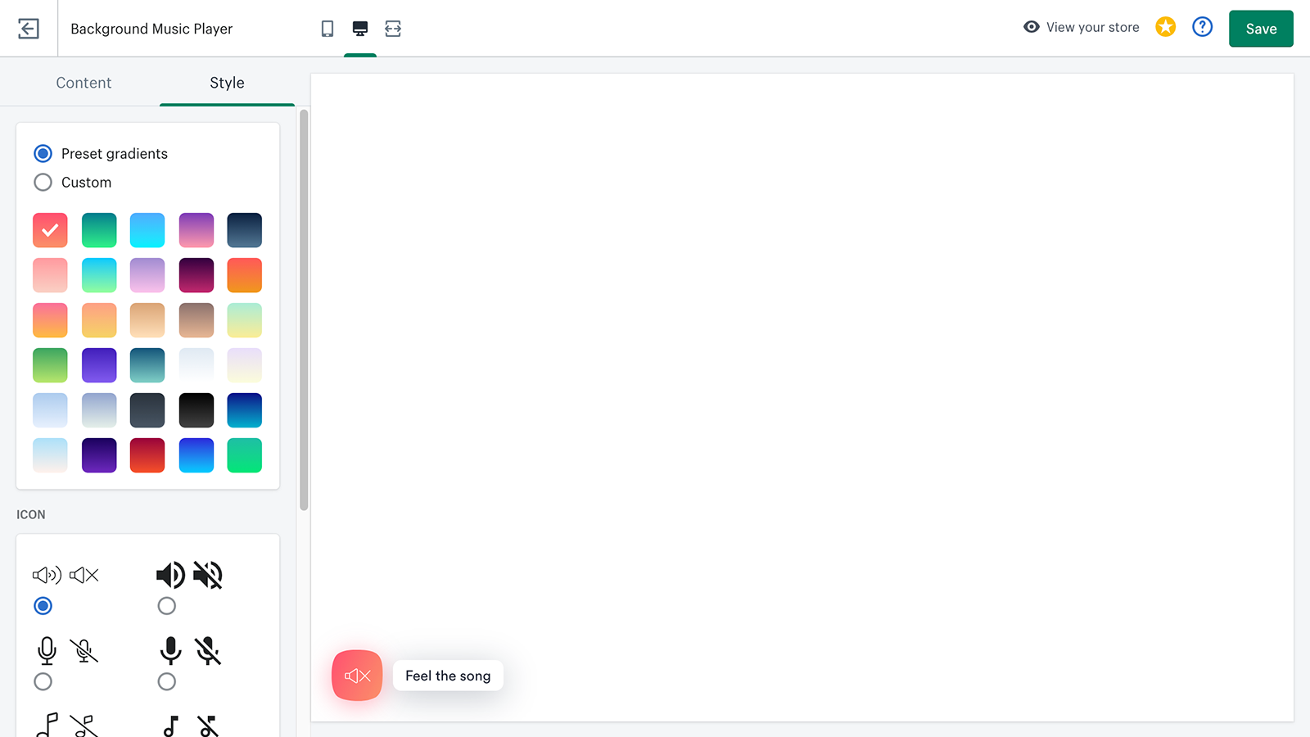Open the Content tab

click(84, 83)
